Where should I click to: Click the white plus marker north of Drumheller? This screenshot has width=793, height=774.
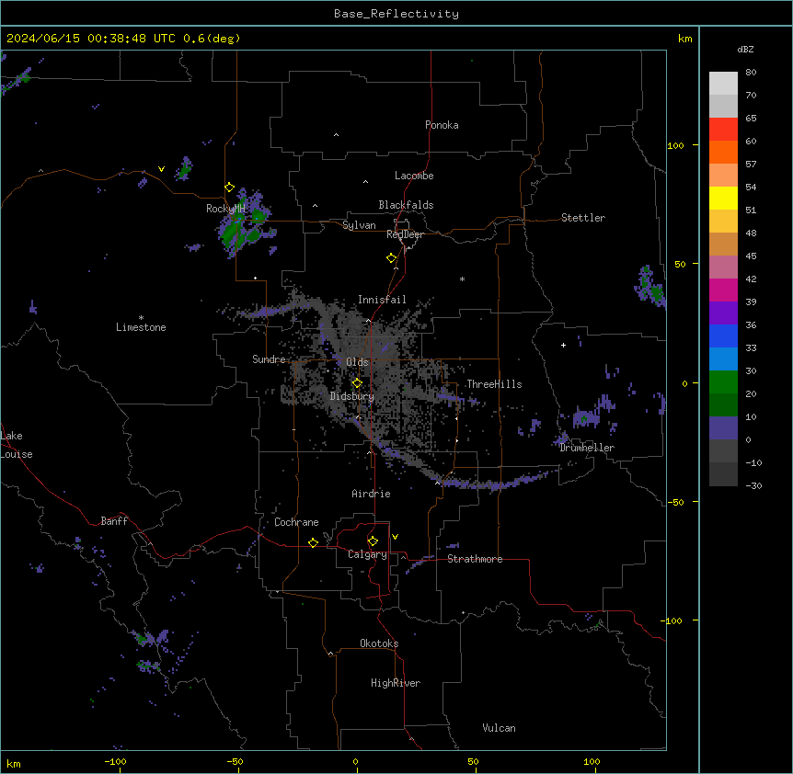point(563,345)
